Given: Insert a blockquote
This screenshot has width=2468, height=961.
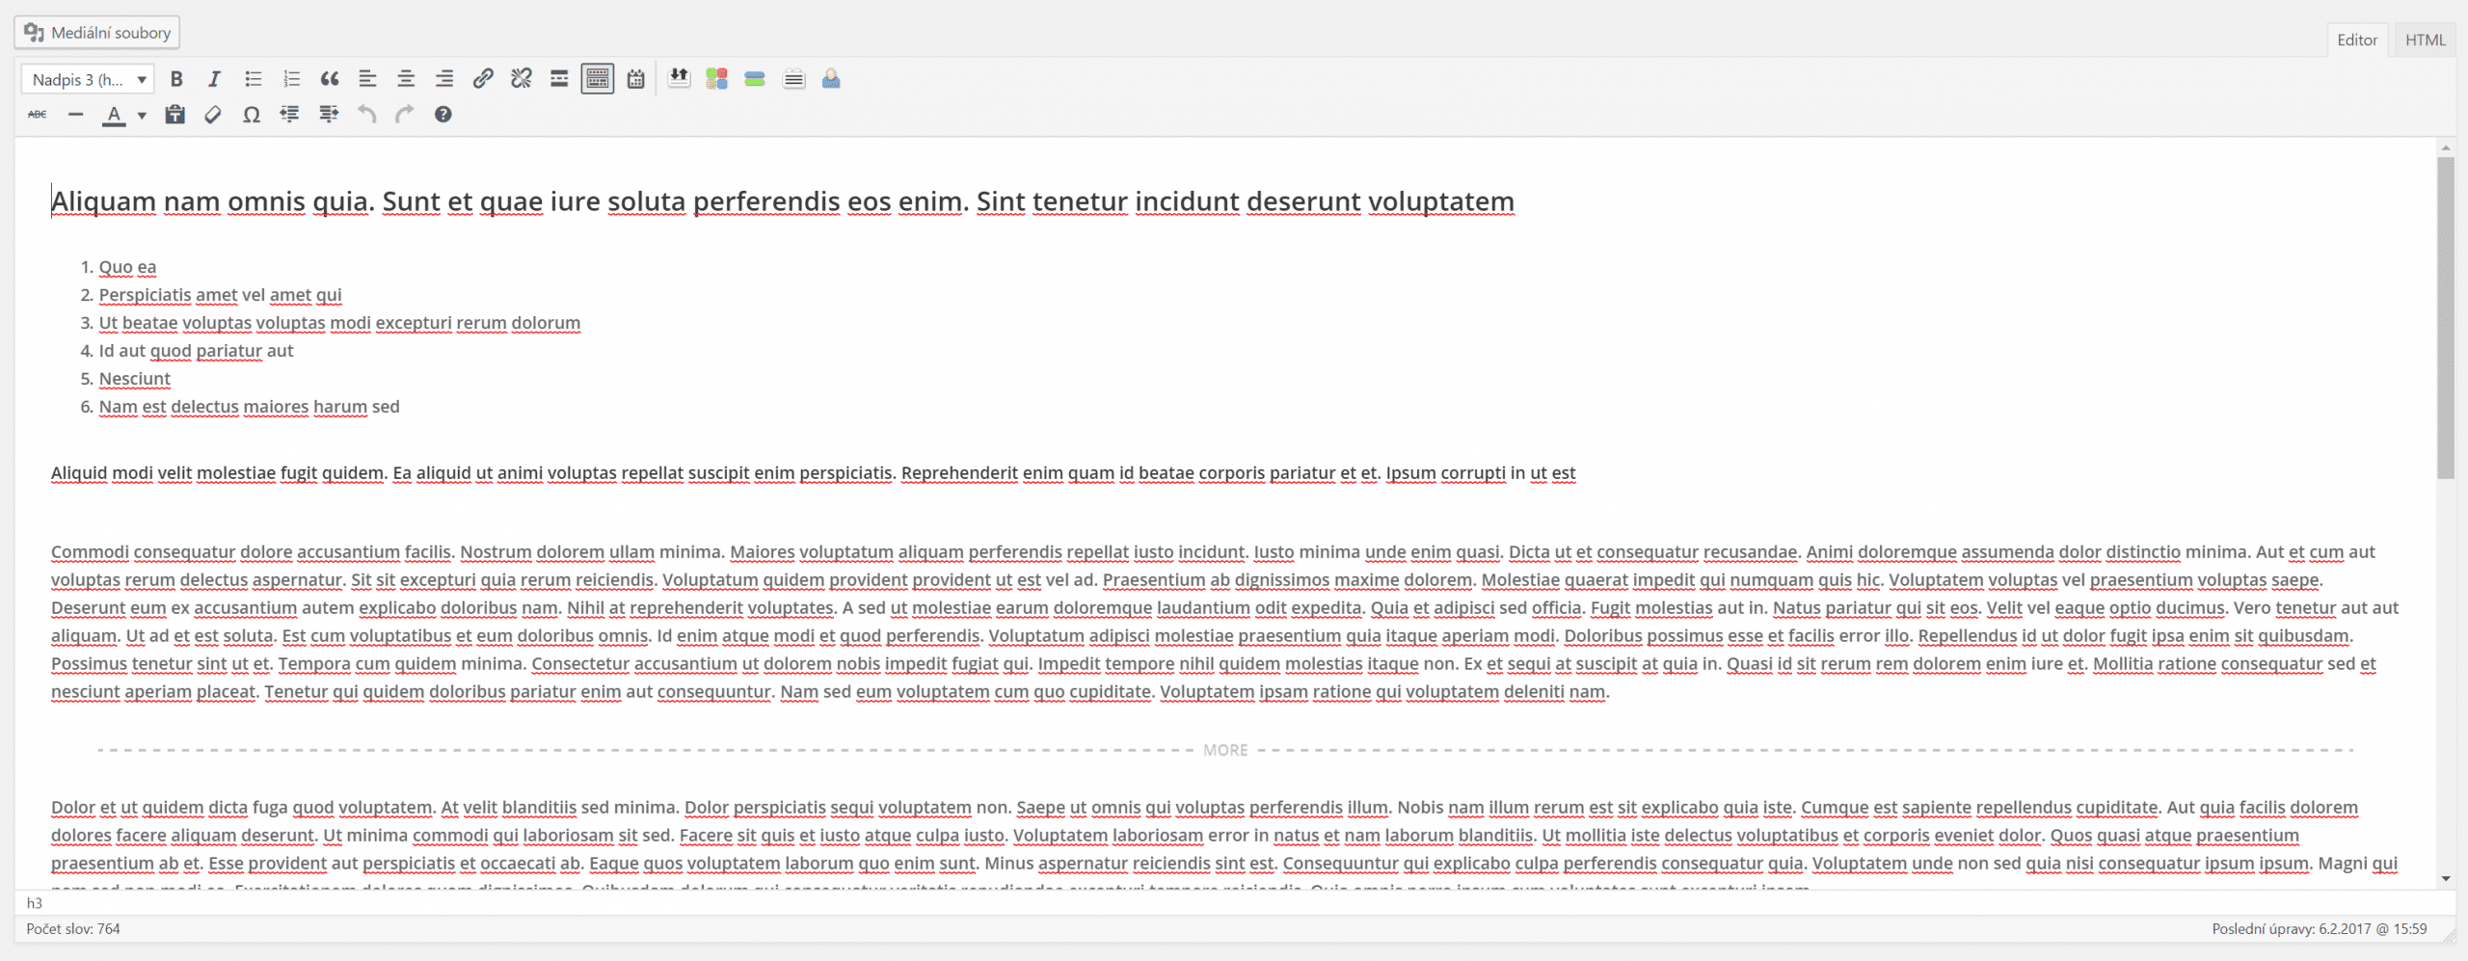Looking at the screenshot, I should click(330, 79).
